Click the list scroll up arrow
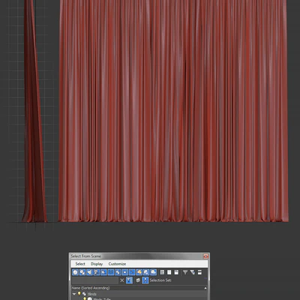This screenshot has height=300, width=300. pos(205,288)
